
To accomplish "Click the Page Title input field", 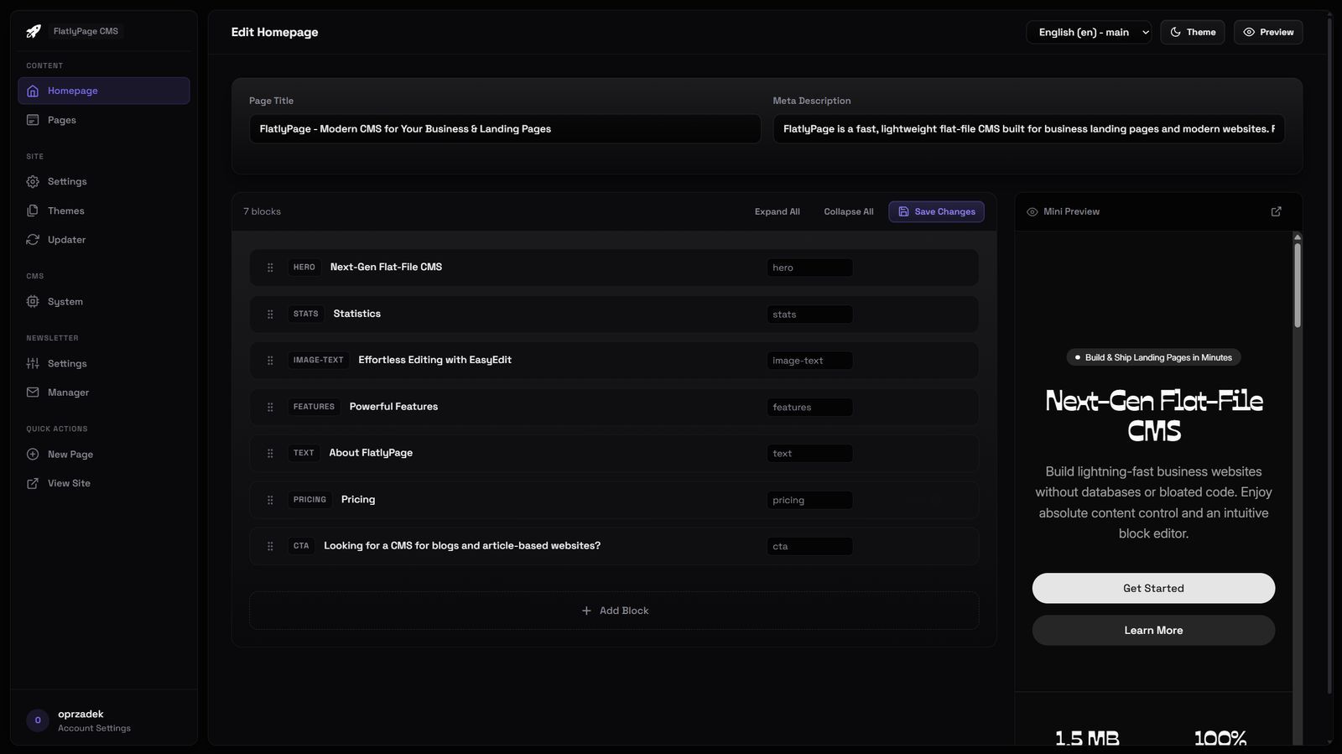I will pos(505,129).
